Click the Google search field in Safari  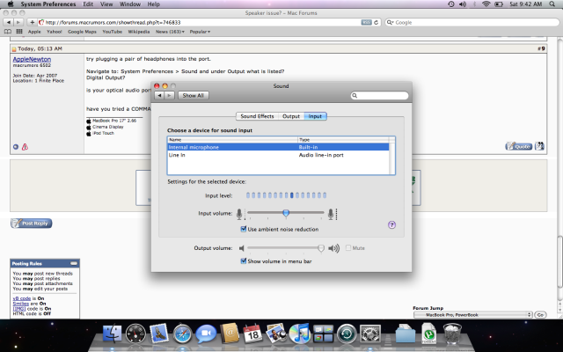tap(472, 22)
